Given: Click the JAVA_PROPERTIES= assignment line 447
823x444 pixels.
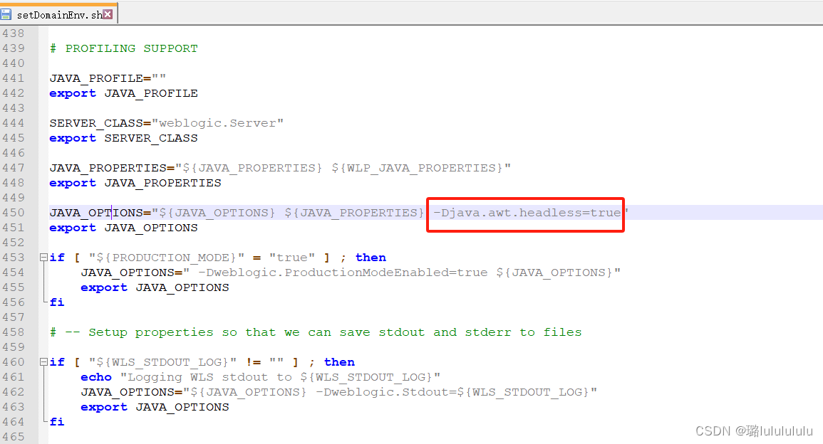Looking at the screenshot, I should pos(280,168).
